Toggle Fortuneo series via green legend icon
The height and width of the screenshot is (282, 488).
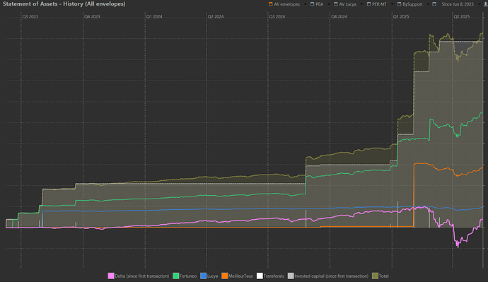click(x=176, y=276)
